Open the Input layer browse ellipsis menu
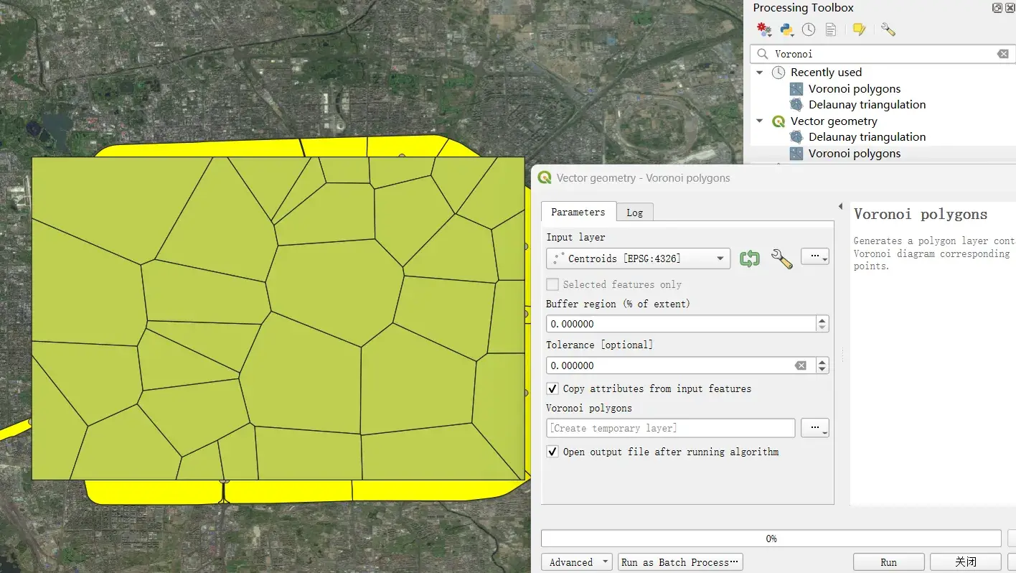This screenshot has width=1016, height=573. [x=815, y=256]
